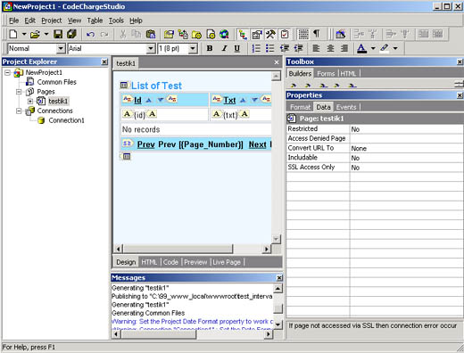This screenshot has width=464, height=353.
Task: Open the File menu
Action: (x=13, y=21)
